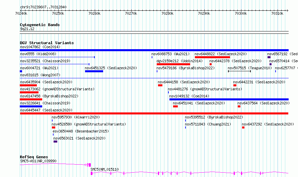
Task: Click the Cytogenetic Bands track title
Action: [40, 25]
